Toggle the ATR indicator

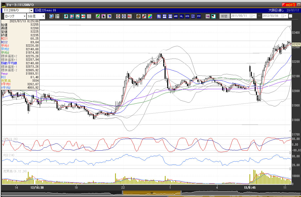tap(187, 16)
